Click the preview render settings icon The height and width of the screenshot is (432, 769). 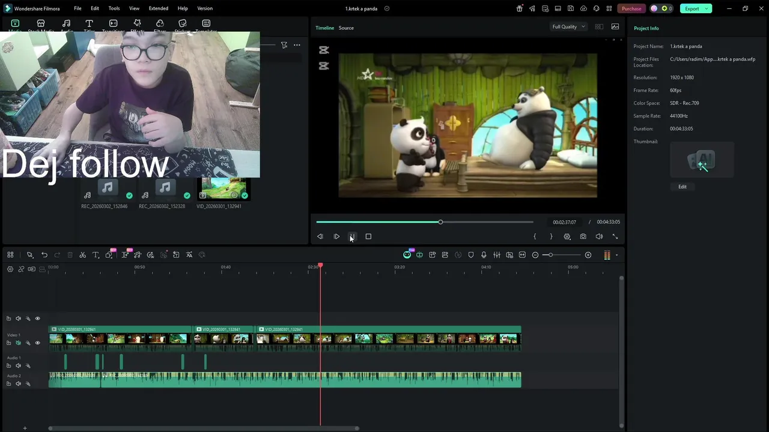tap(567, 236)
